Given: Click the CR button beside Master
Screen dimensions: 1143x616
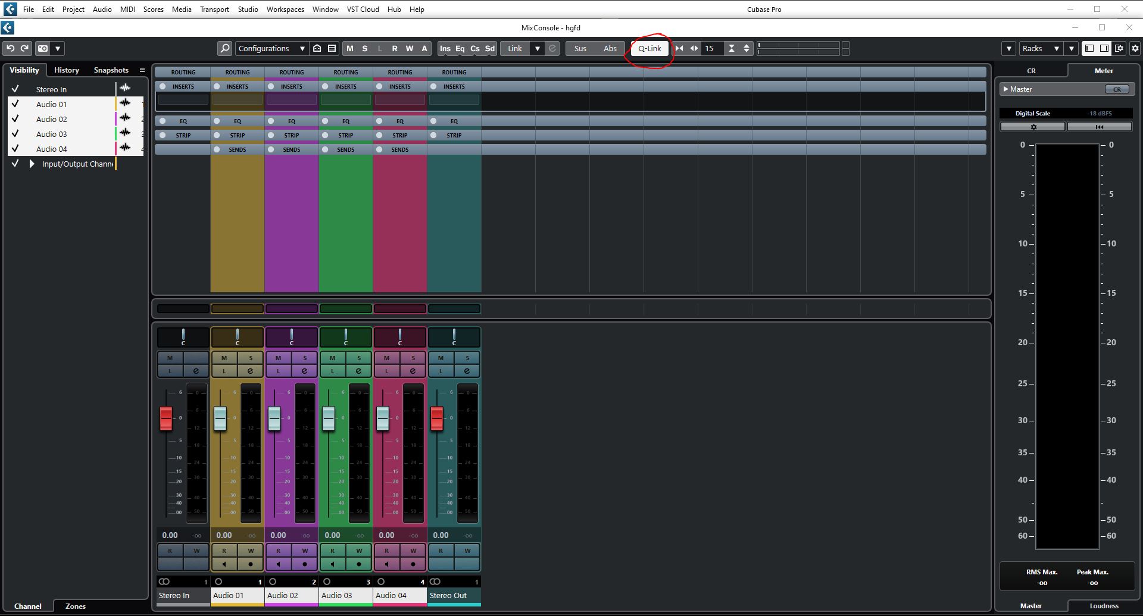Looking at the screenshot, I should pos(1117,89).
